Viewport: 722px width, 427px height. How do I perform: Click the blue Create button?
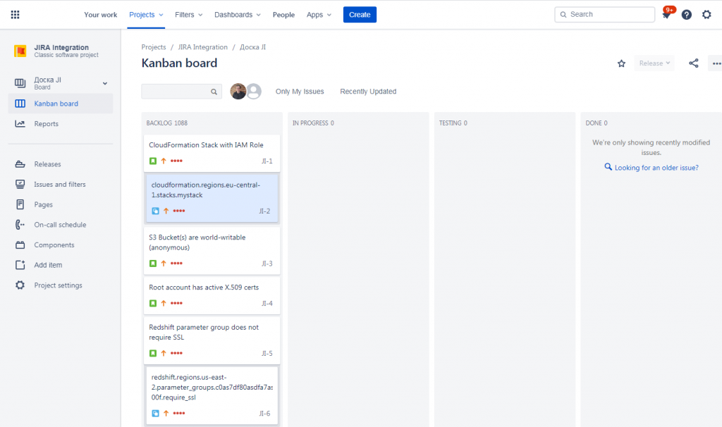(360, 15)
